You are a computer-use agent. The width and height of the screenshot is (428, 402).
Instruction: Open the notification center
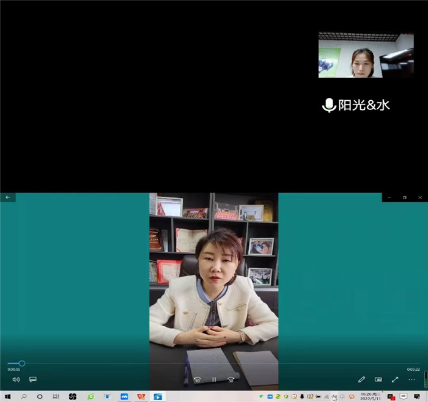pyautogui.click(x=404, y=397)
